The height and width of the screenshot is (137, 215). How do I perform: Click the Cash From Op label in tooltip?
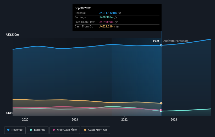[x=84, y=26]
